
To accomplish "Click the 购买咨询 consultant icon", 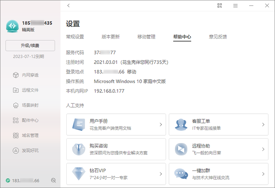I will (78, 149).
